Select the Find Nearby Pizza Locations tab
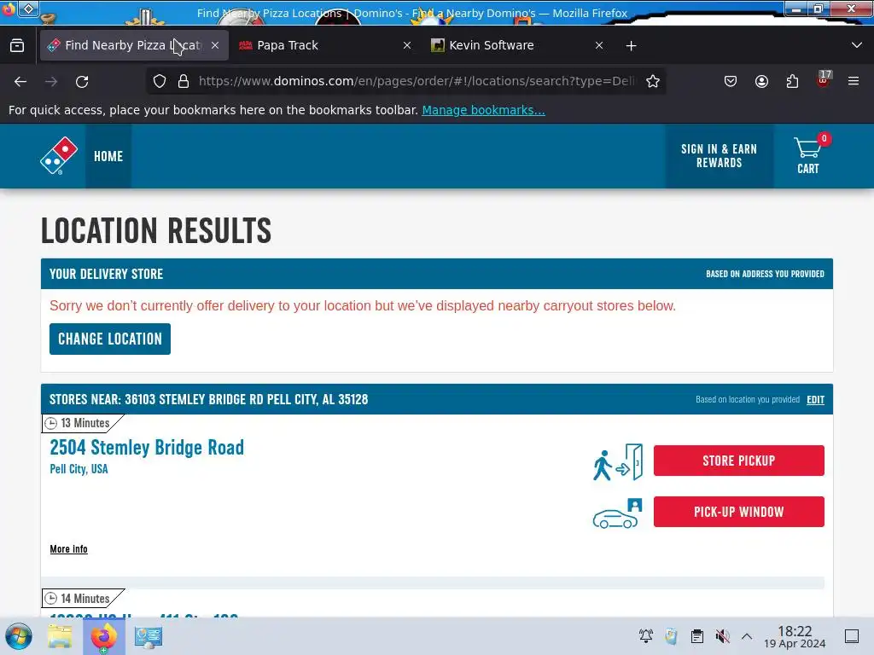874x655 pixels. click(x=134, y=45)
